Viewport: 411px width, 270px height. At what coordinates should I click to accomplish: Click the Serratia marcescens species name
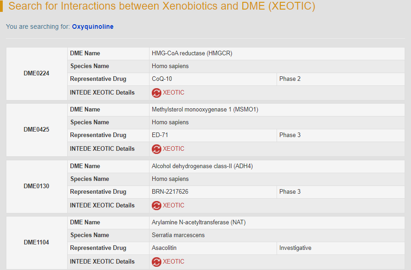pyautogui.click(x=178, y=235)
